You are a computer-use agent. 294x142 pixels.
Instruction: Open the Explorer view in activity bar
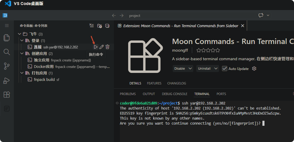(x=7, y=38)
